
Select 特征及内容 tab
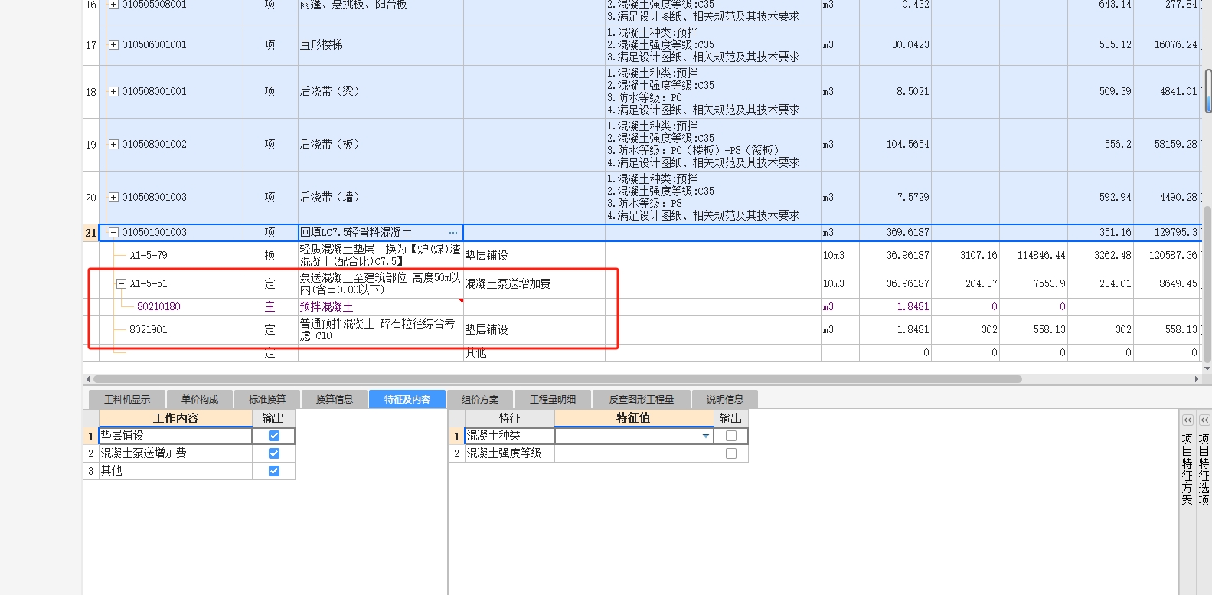tap(407, 399)
